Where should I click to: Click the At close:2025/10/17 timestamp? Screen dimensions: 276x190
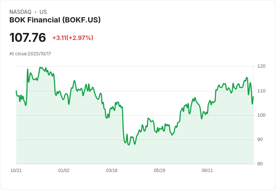click(x=30, y=54)
